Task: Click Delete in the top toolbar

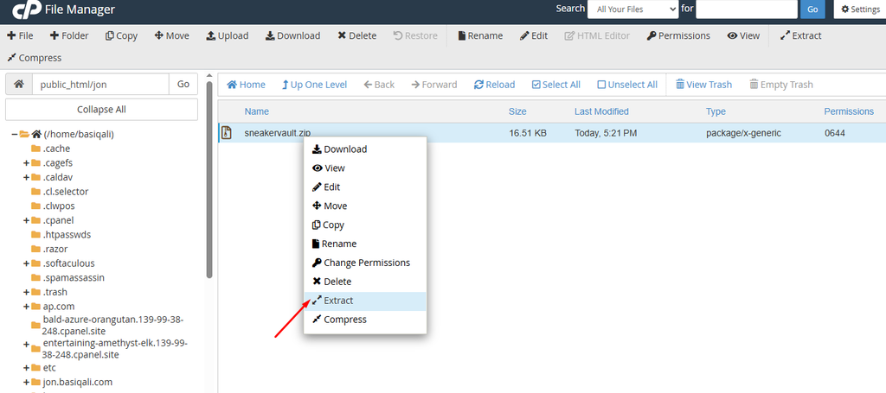Action: tap(356, 35)
